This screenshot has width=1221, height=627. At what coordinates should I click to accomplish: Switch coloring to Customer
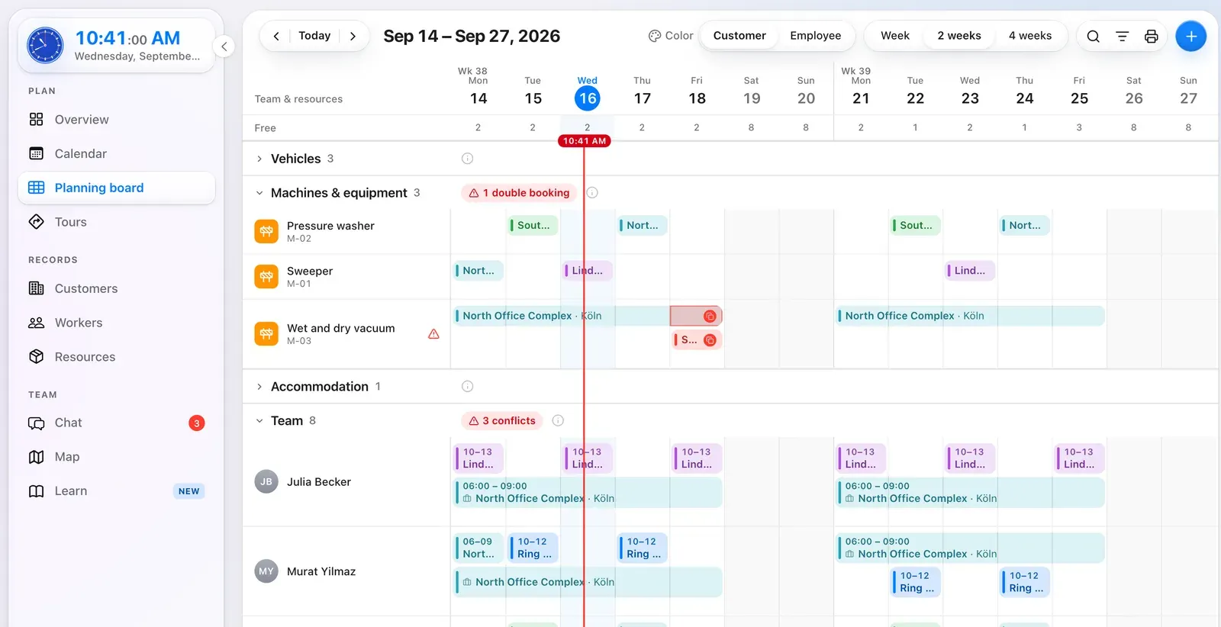(739, 36)
